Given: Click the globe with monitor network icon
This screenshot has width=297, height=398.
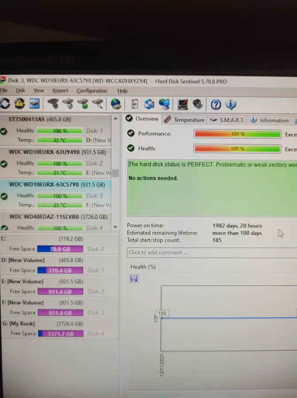Looking at the screenshot, I should click(164, 104).
